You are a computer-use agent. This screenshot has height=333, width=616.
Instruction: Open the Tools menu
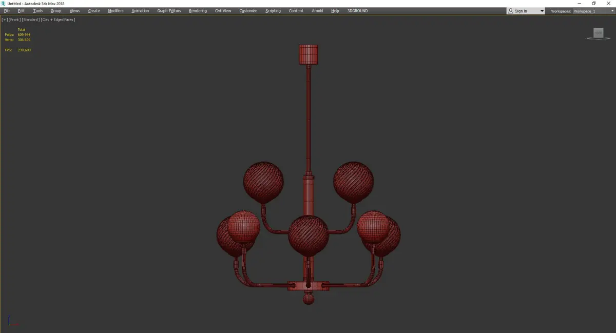point(38,11)
